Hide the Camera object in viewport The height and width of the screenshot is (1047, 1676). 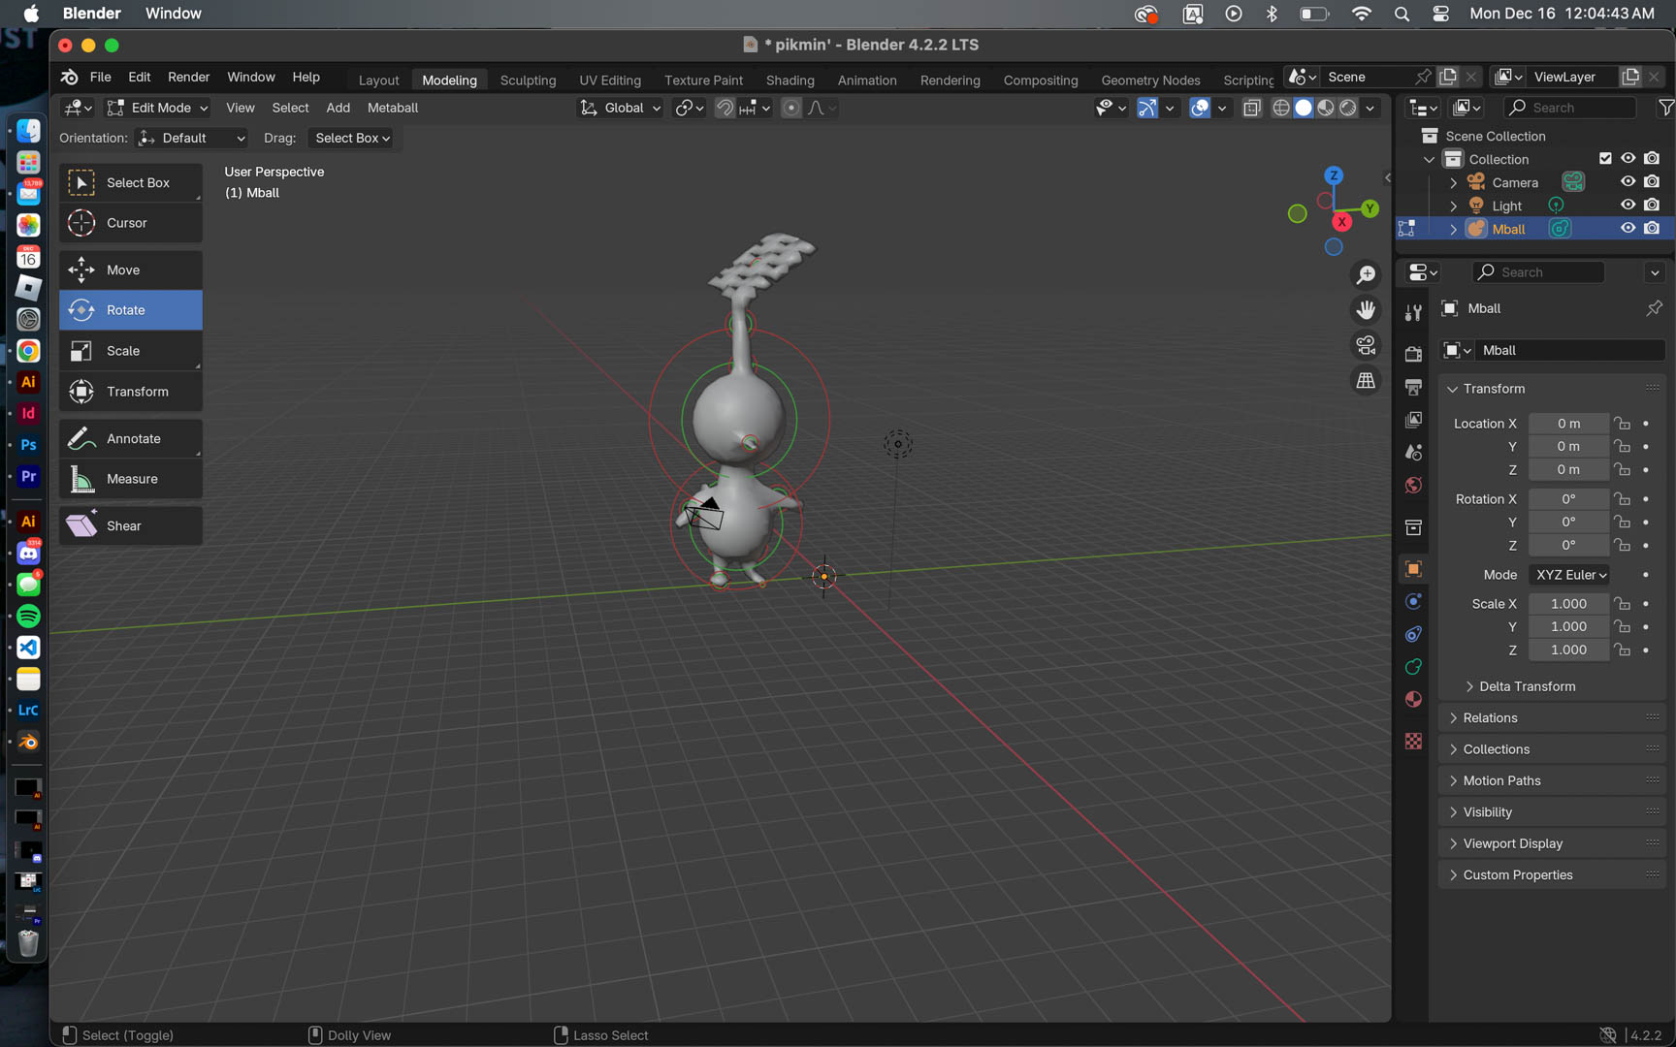point(1628,182)
